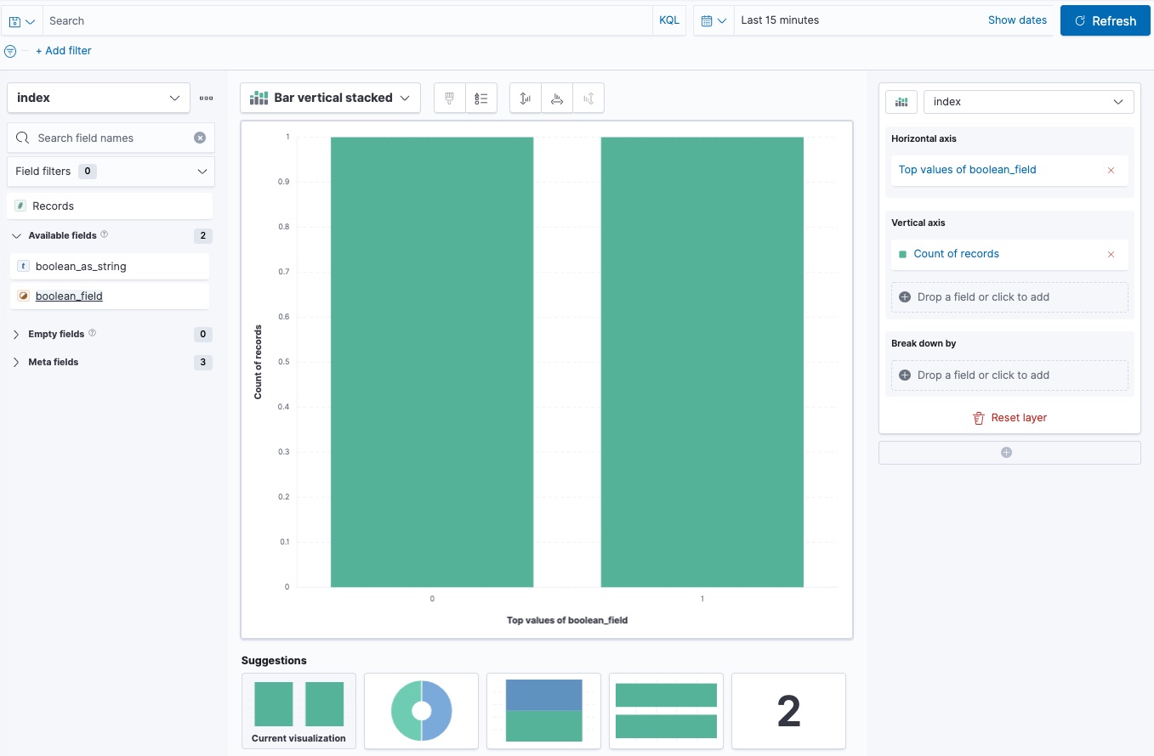Remove Top values of boolean_field dimension
The width and height of the screenshot is (1154, 756).
(1111, 170)
